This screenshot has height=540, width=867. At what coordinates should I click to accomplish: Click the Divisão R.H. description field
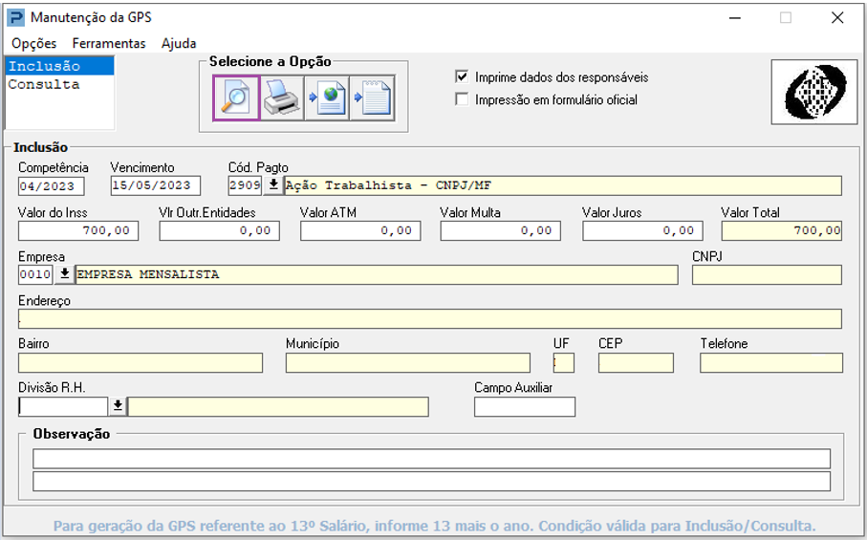point(278,406)
